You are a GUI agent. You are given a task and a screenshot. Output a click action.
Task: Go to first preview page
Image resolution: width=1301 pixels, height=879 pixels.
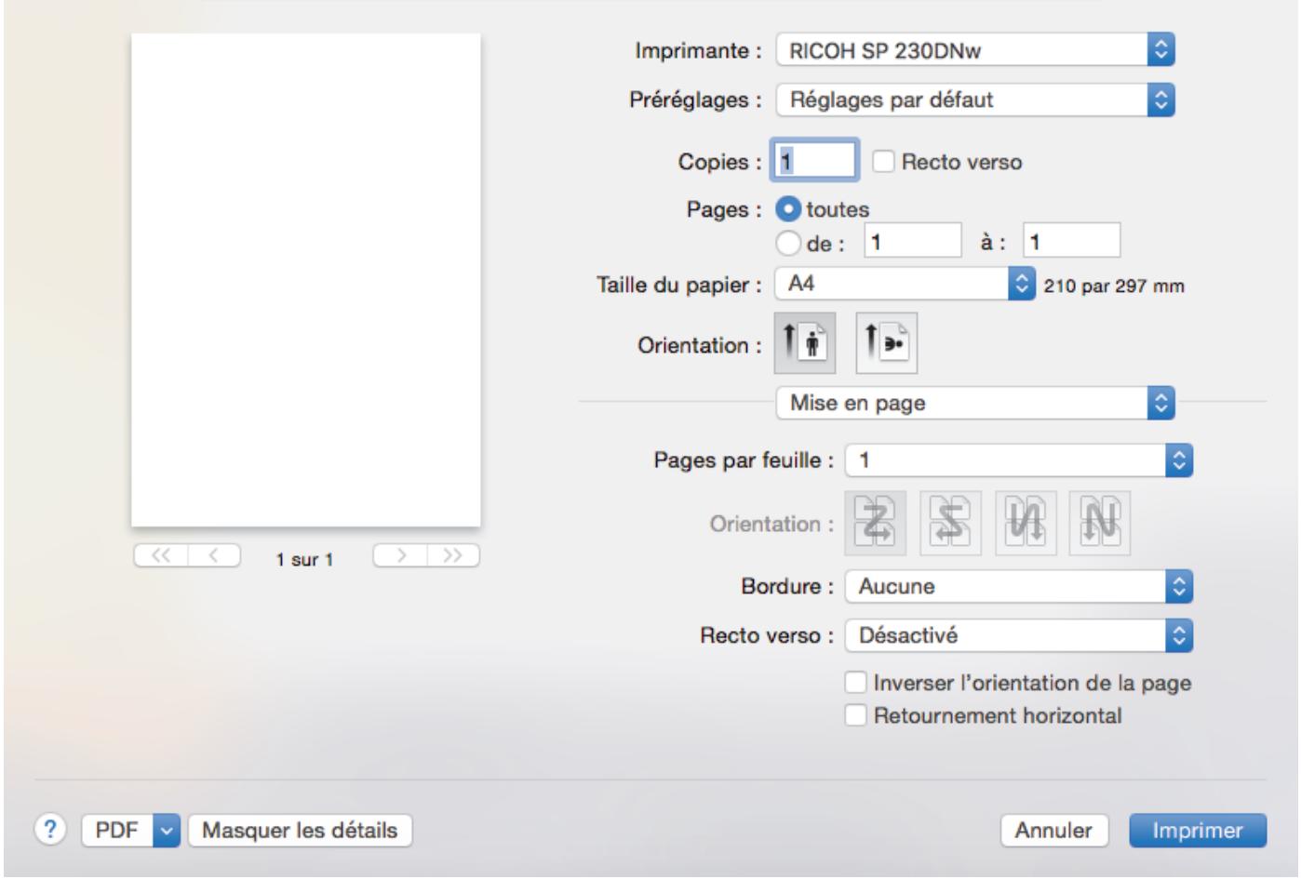161,556
